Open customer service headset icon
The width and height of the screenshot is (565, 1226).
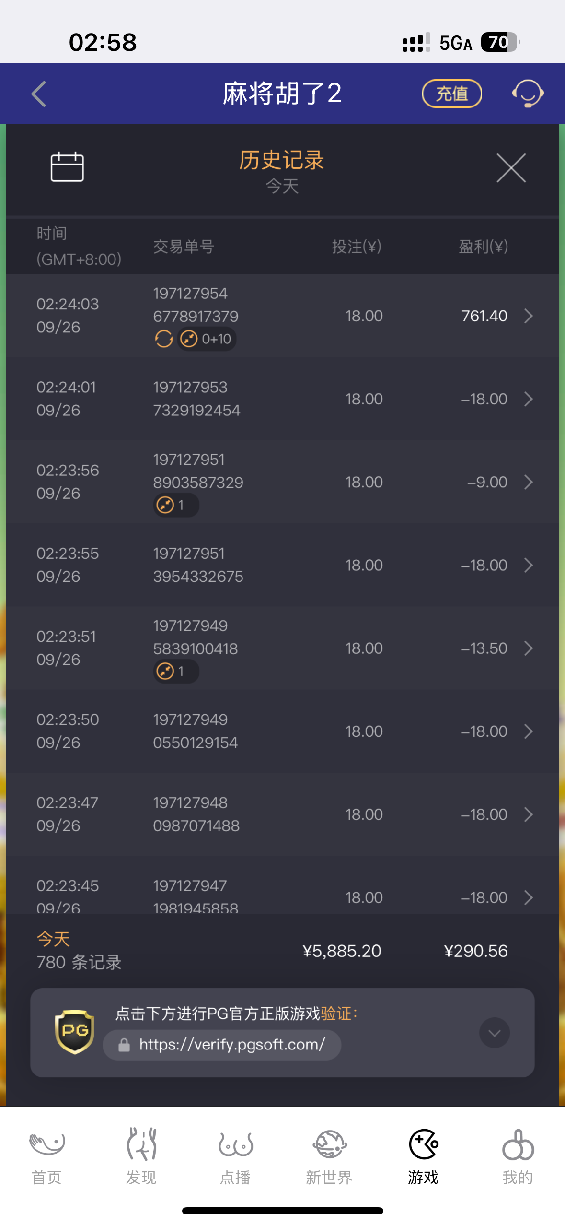click(x=528, y=94)
